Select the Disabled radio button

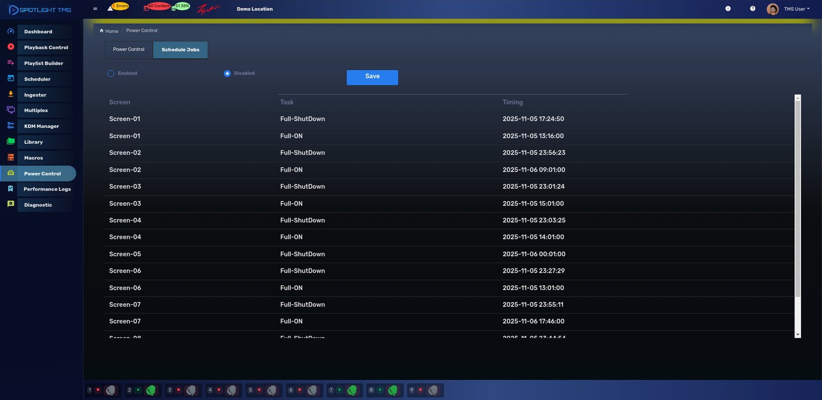[x=227, y=73]
